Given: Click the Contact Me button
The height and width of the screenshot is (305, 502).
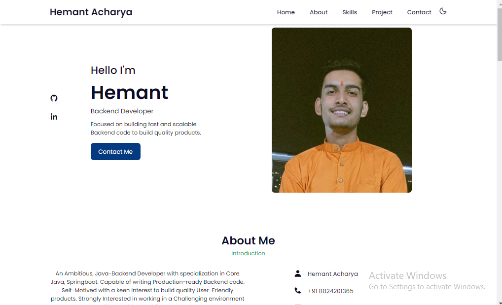Looking at the screenshot, I should [115, 151].
